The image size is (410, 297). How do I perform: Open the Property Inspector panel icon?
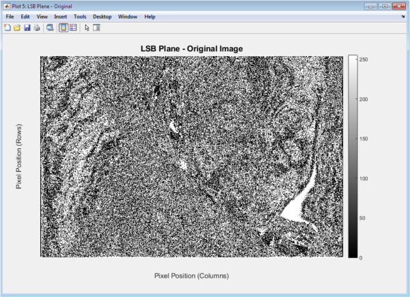coord(96,27)
